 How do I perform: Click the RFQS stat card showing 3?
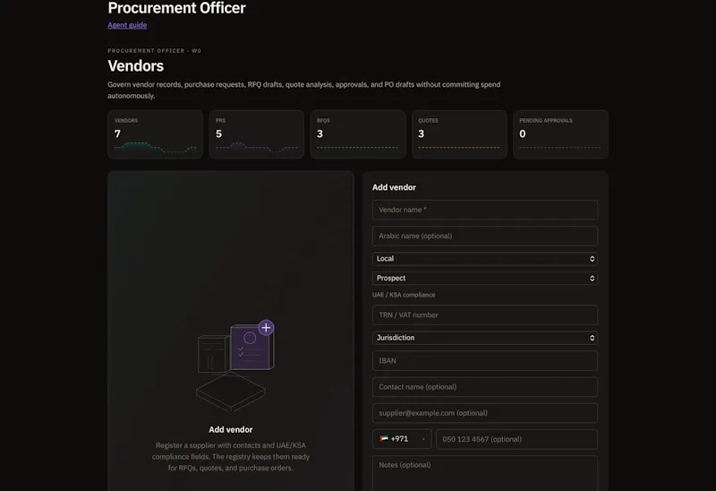[358, 134]
